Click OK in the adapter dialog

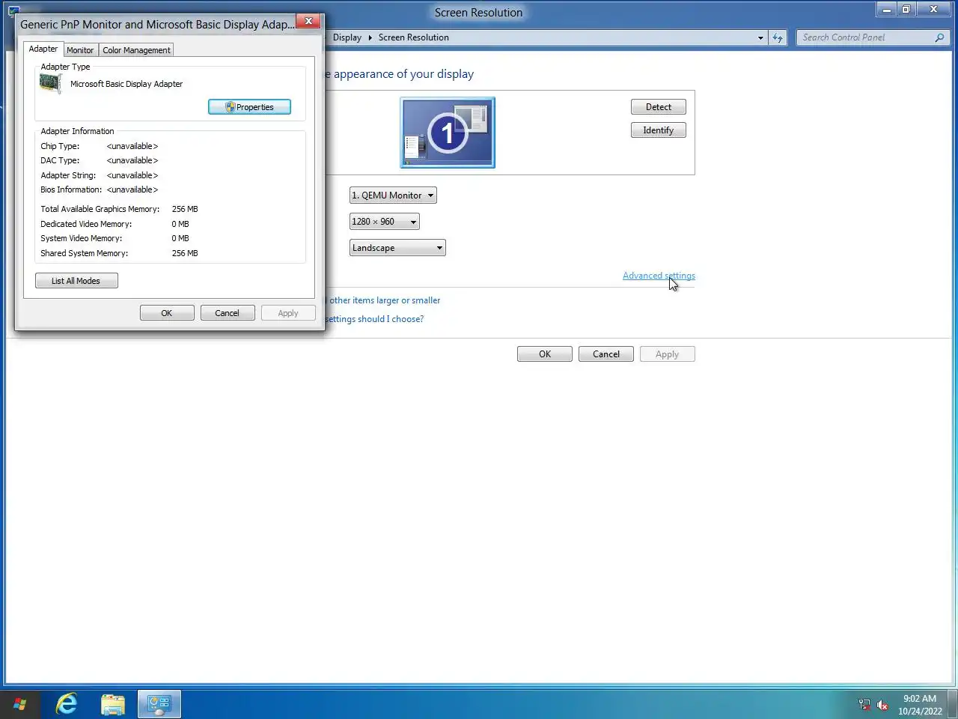point(167,313)
